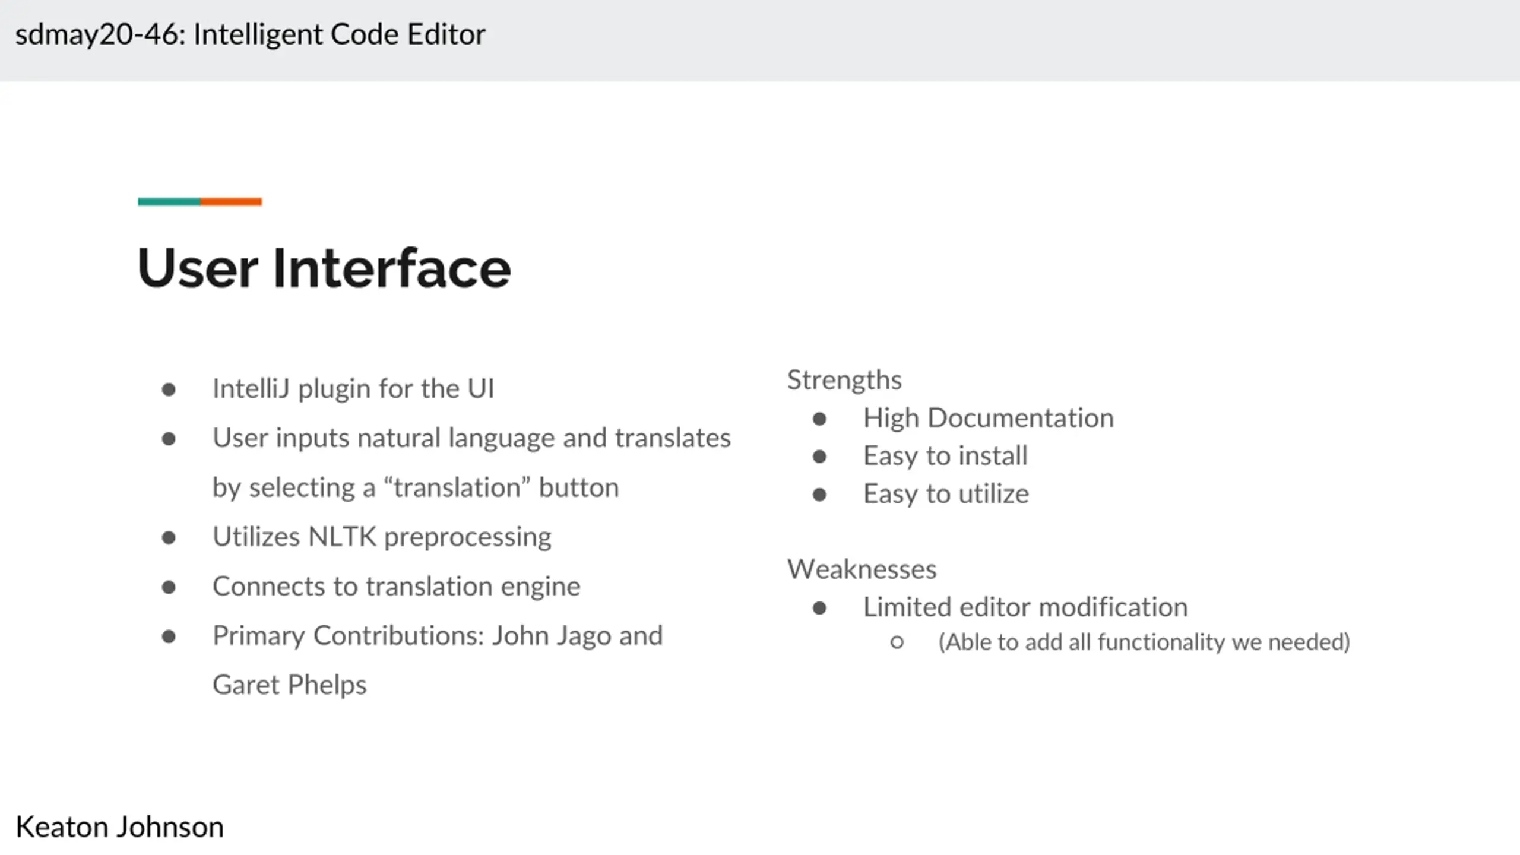
Task: Click 'Utilizes NLTK preprocessing' bullet text
Action: click(x=382, y=537)
